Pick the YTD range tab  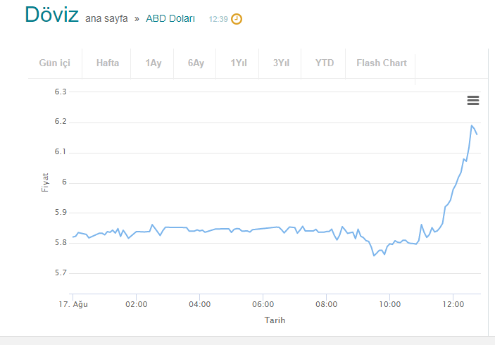[325, 63]
